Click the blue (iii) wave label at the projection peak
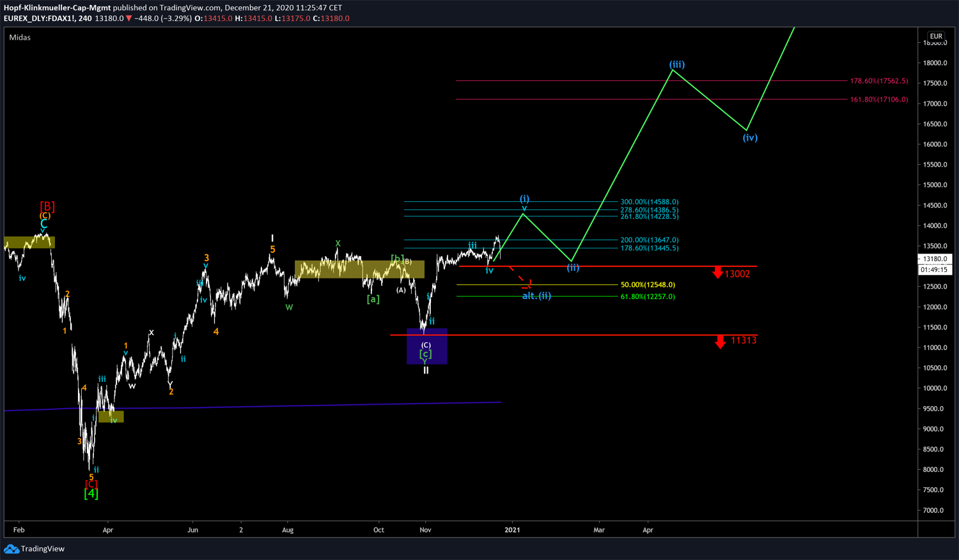 [677, 64]
